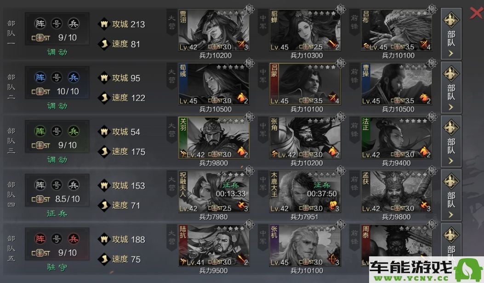Select the 吕布 hero card
Image resolution: width=484 pixels, height=283 pixels.
point(397,30)
